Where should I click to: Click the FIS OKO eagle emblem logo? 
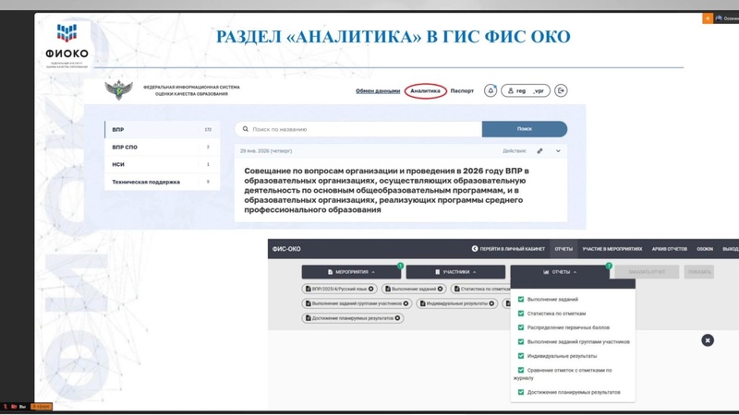coord(118,89)
